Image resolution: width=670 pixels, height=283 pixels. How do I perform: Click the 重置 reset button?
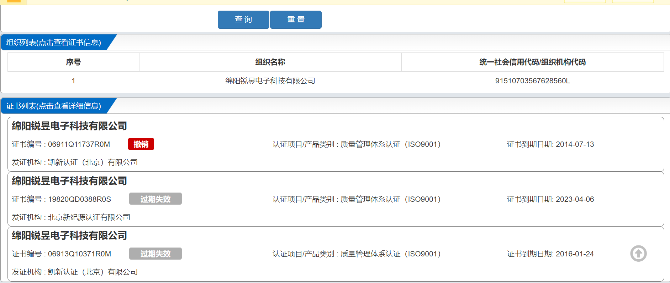point(296,20)
